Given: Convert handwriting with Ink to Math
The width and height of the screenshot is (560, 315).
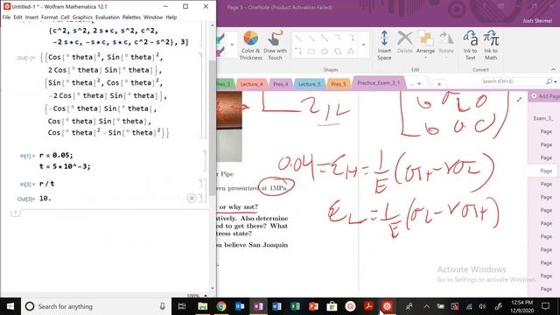Looking at the screenshot, I should [491, 45].
